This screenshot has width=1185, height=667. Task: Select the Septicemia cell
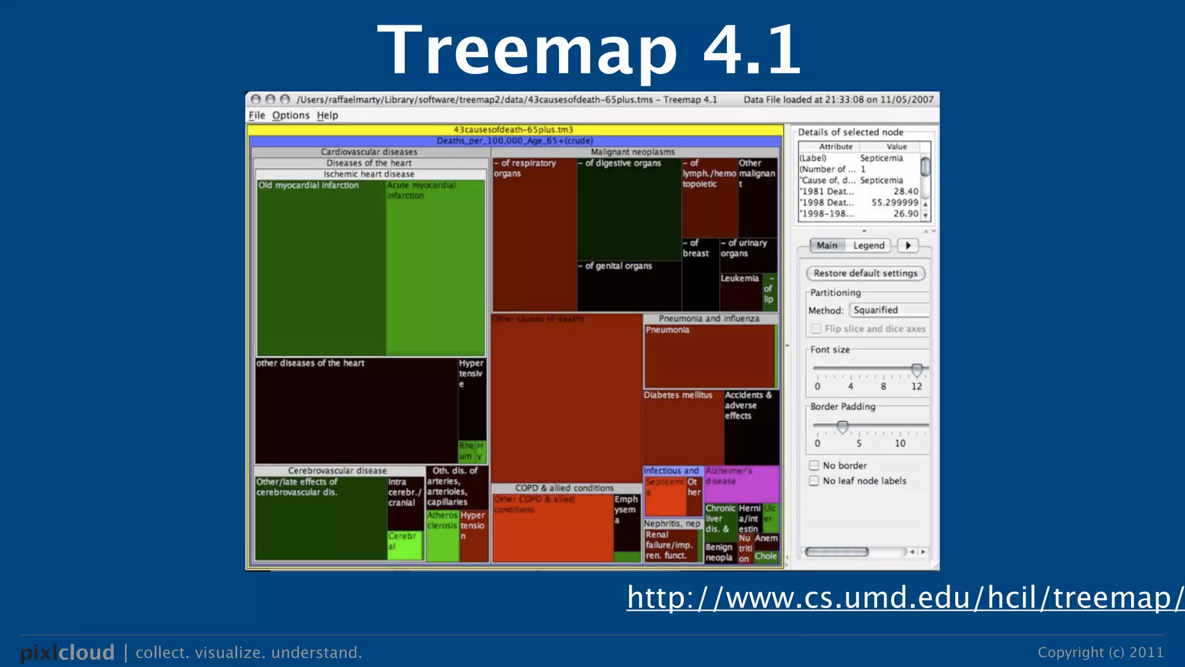(665, 497)
